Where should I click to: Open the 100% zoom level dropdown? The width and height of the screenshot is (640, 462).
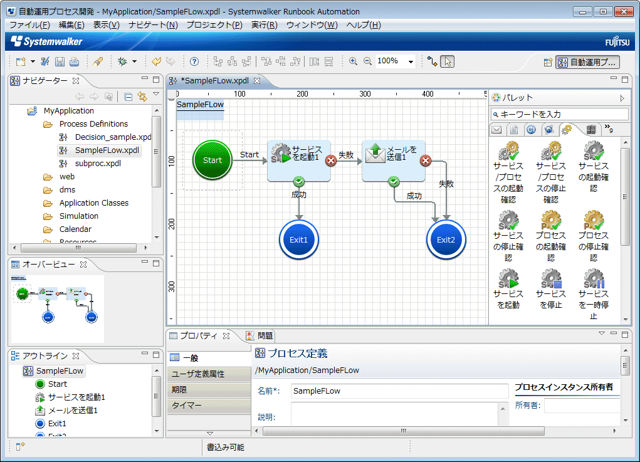coord(411,61)
